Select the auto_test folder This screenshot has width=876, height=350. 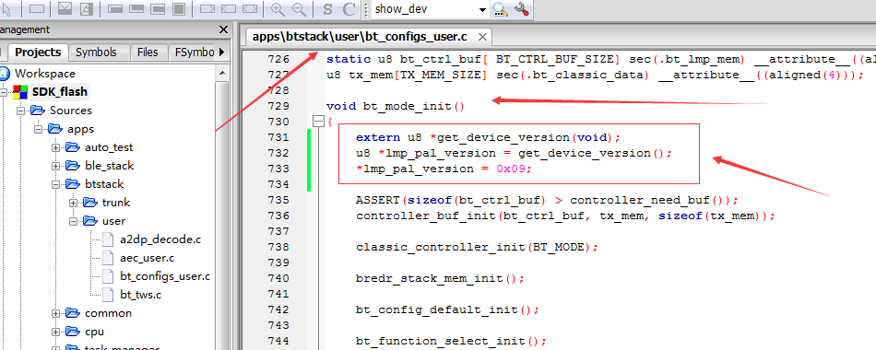click(109, 147)
